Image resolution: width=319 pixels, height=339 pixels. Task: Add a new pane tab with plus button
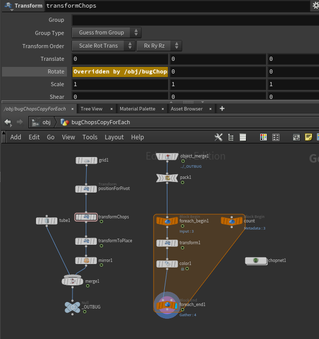(x=222, y=109)
